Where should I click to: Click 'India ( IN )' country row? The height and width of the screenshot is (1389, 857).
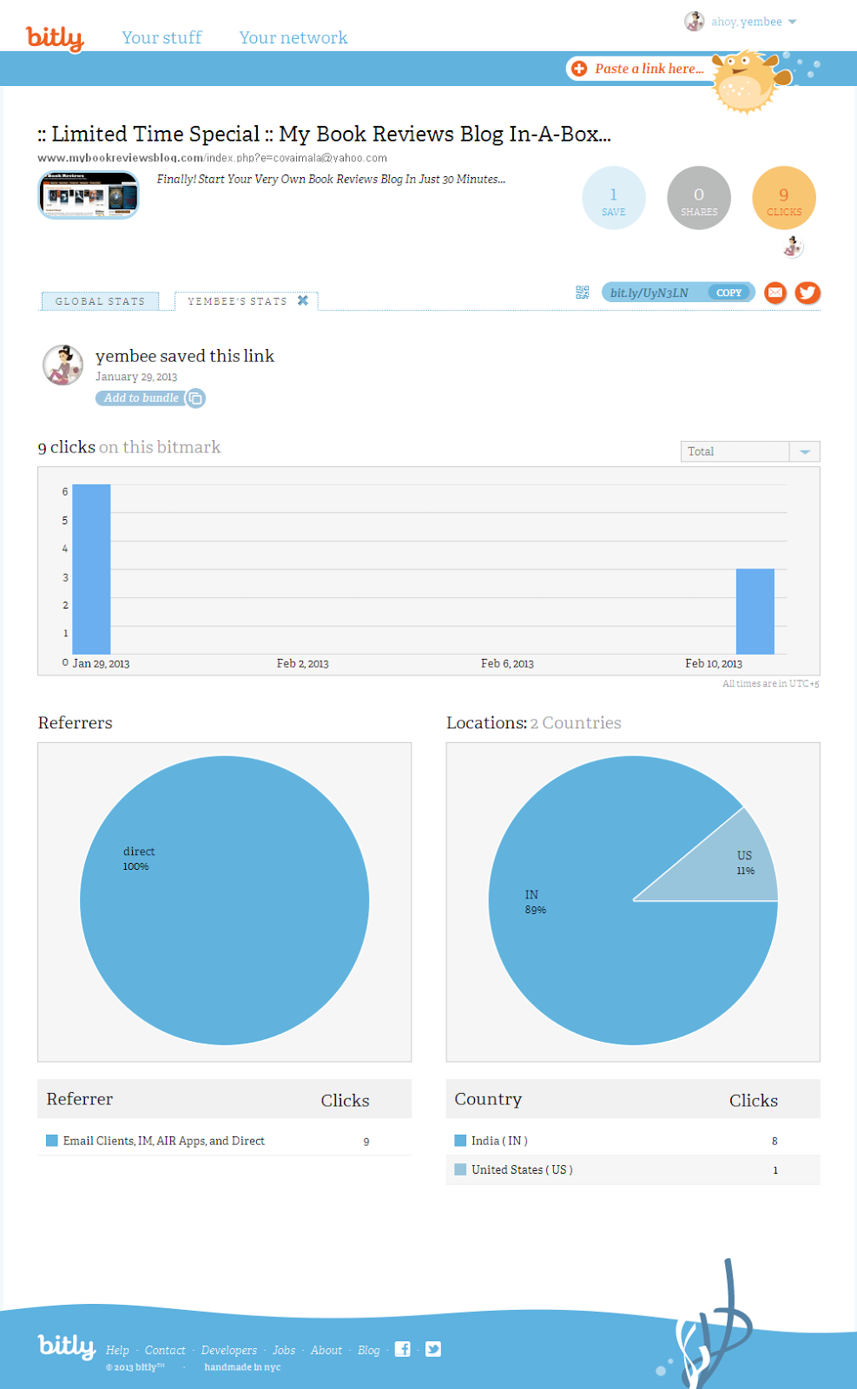click(633, 1141)
